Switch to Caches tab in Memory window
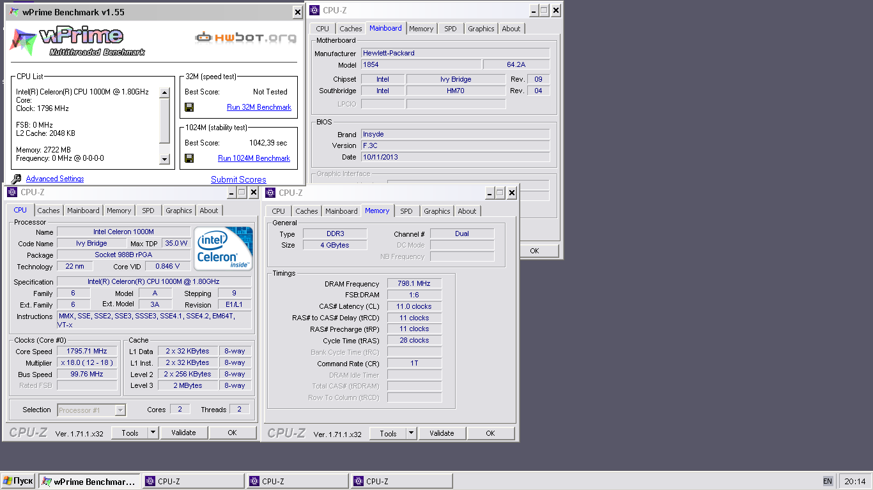The width and height of the screenshot is (873, 490). 307,211
